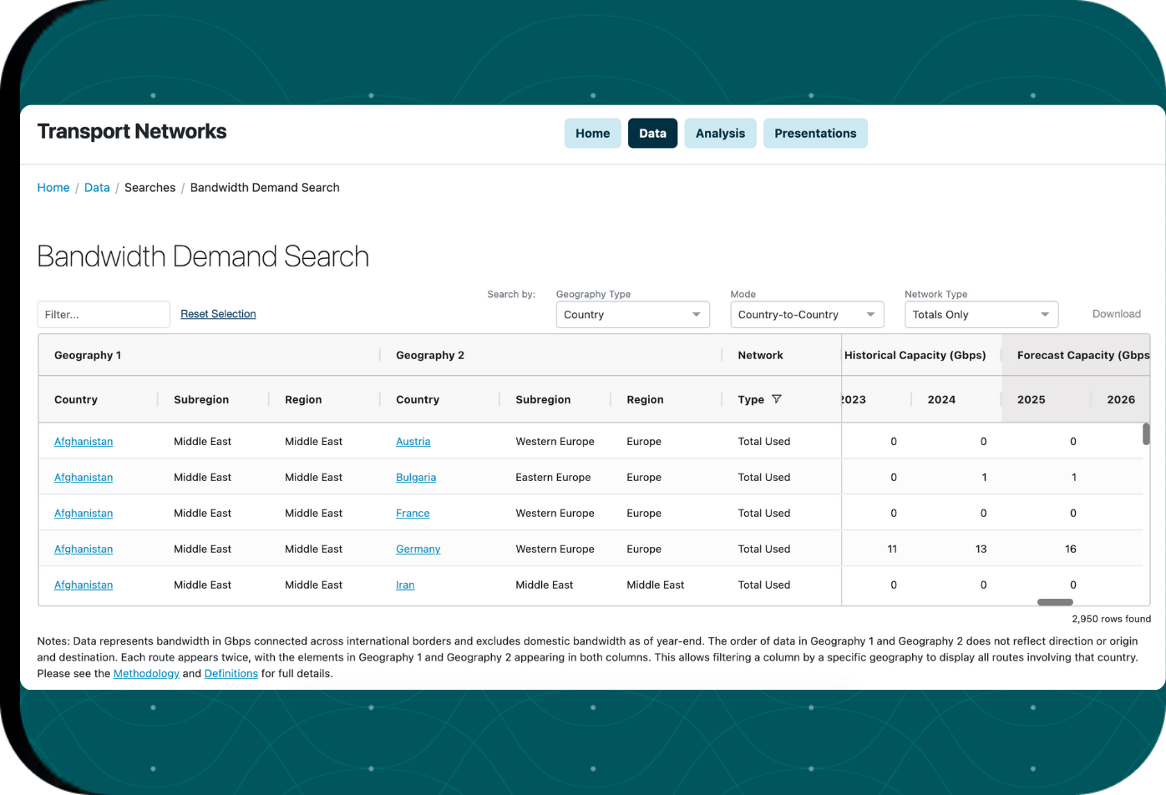
Task: Open the Definitions link in notes
Action: (231, 673)
